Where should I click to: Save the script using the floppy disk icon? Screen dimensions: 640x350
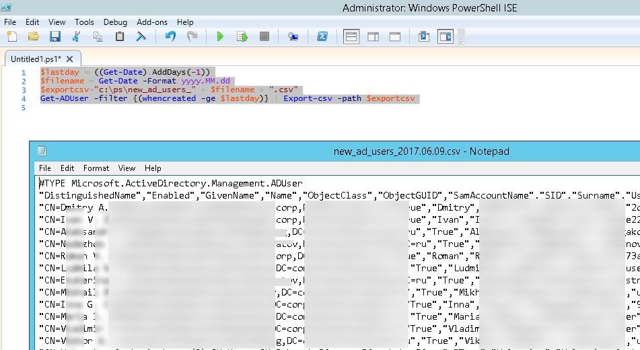coord(55,37)
